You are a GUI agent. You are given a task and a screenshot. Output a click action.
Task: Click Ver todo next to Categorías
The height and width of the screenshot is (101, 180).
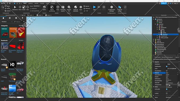(x=21, y=26)
